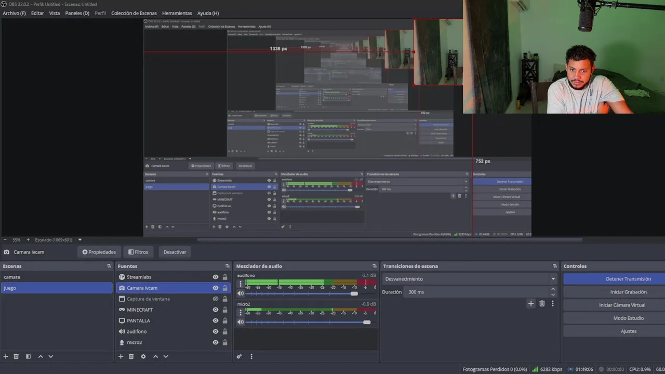The image size is (665, 374).
Task: Open source properties gear in Fuentes toolbar
Action: tap(143, 356)
